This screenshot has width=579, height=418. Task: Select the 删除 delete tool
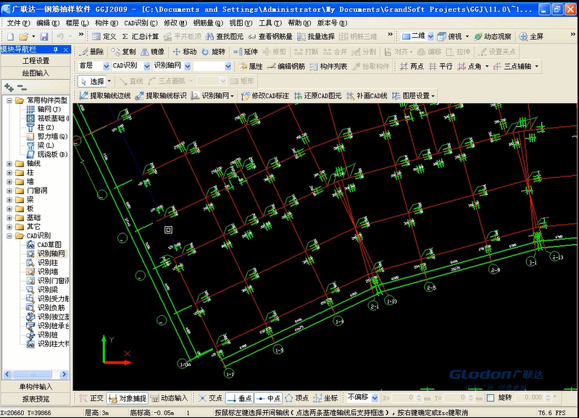pyautogui.click(x=91, y=52)
